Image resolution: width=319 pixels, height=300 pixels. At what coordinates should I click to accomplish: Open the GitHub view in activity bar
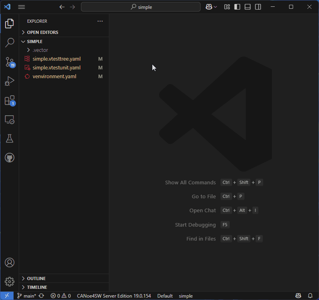click(9, 158)
